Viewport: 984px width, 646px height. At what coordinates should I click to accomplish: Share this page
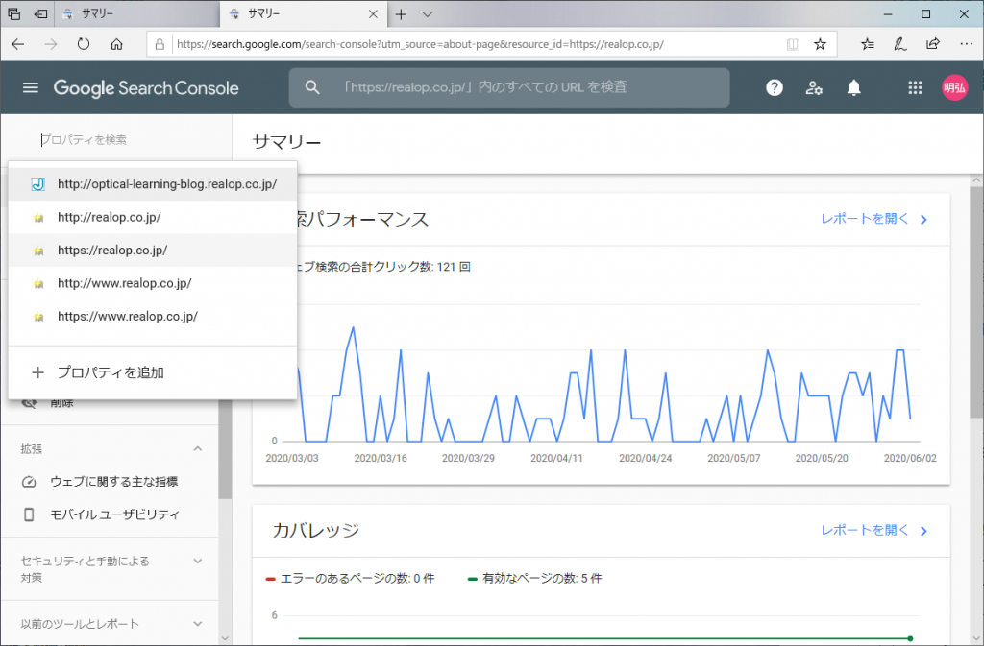933,44
